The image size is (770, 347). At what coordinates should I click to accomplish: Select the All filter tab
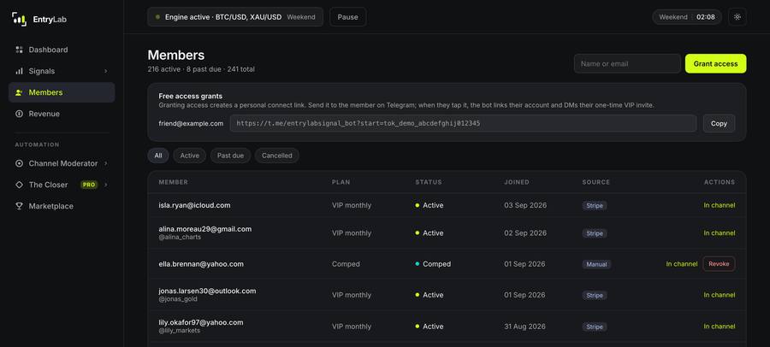coord(158,156)
